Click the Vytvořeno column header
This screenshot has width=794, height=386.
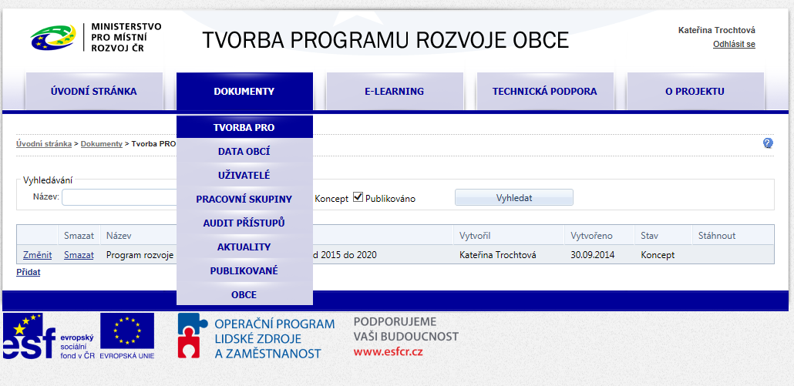tap(591, 236)
